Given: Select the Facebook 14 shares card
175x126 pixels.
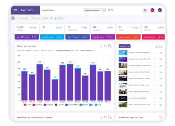Looking at the screenshot, I should (x=153, y=32).
